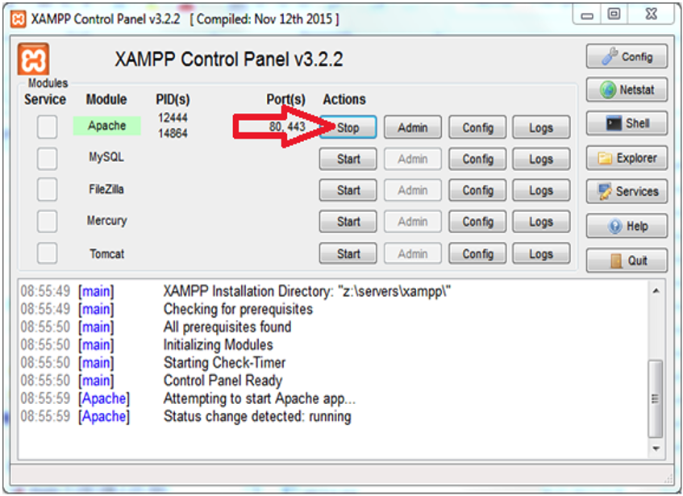This screenshot has height=496, width=683.
Task: Launch the Shell terminal button
Action: point(627,123)
